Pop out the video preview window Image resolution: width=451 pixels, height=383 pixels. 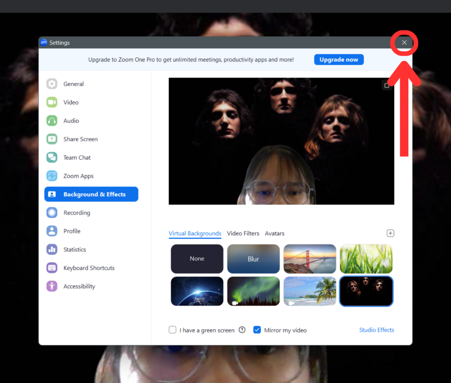click(387, 85)
